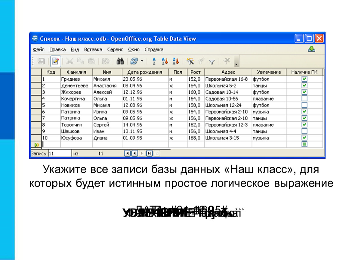The image size is (346, 260).
Task: Sort ascending with the A-Z arrow icon
Action: 165,61
